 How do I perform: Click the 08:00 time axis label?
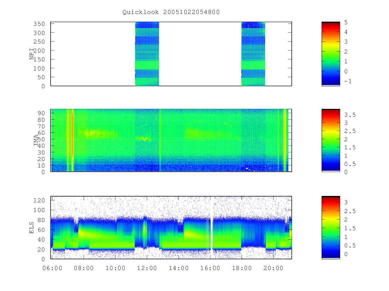pyautogui.click(x=84, y=268)
